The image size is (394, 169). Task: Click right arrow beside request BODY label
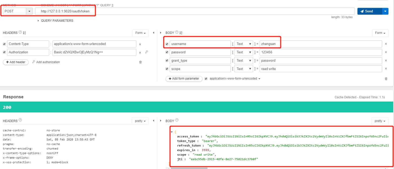pos(161,33)
